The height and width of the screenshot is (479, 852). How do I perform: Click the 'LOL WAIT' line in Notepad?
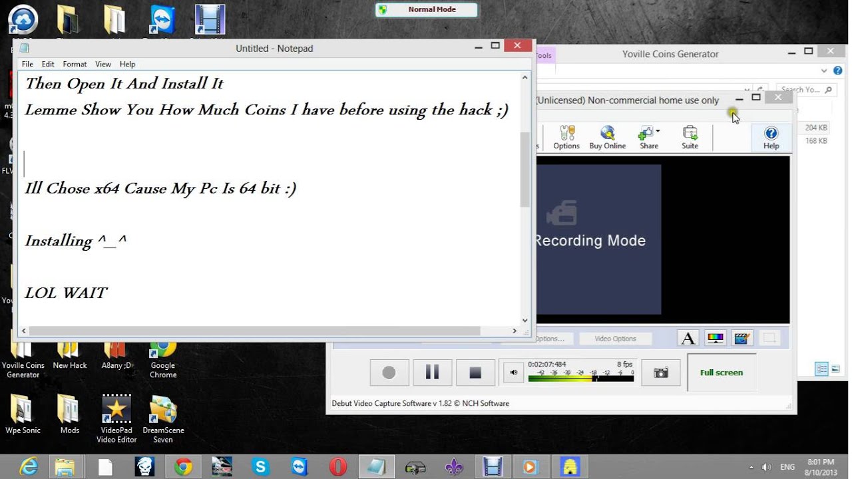(x=66, y=293)
